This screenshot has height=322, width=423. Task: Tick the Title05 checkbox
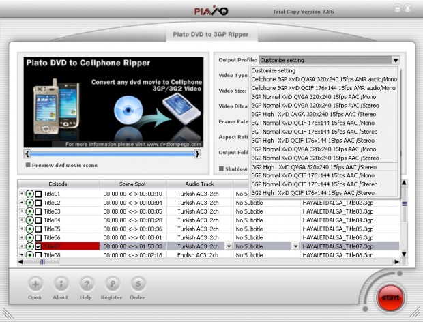click(x=38, y=229)
